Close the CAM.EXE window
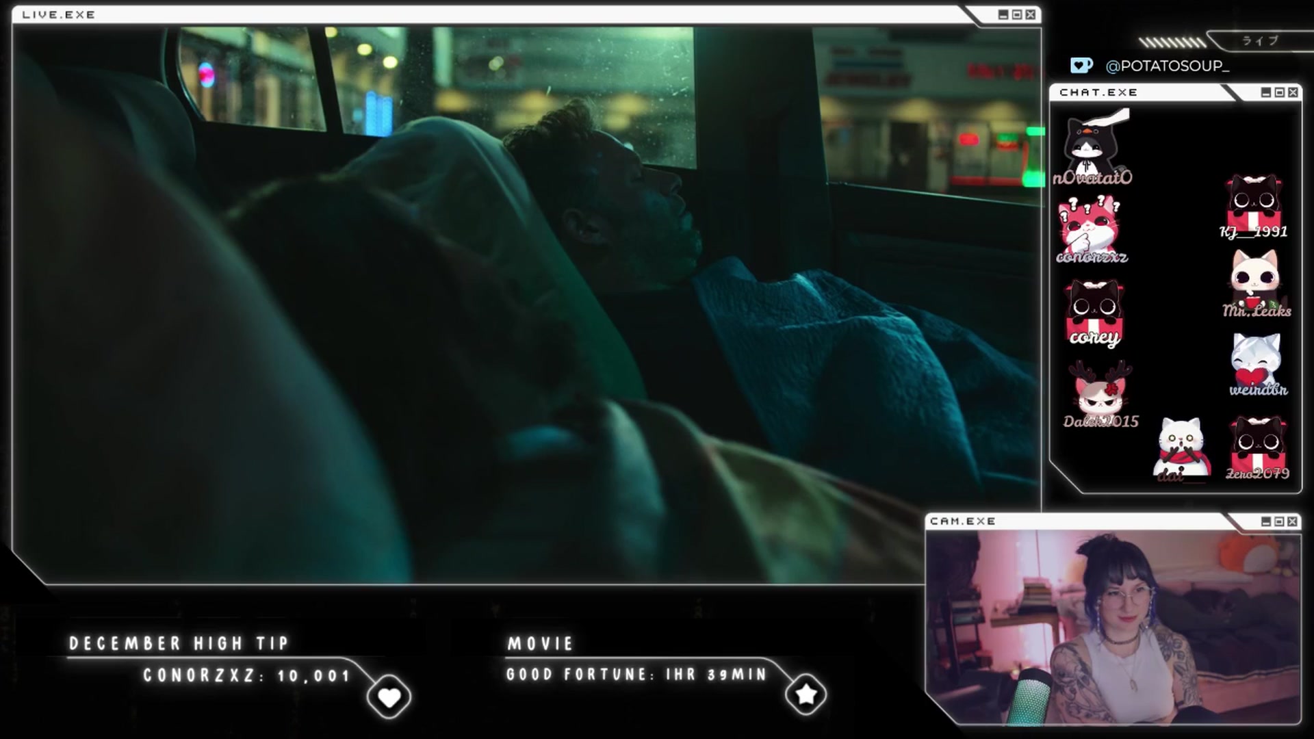The height and width of the screenshot is (739, 1314). click(1292, 521)
